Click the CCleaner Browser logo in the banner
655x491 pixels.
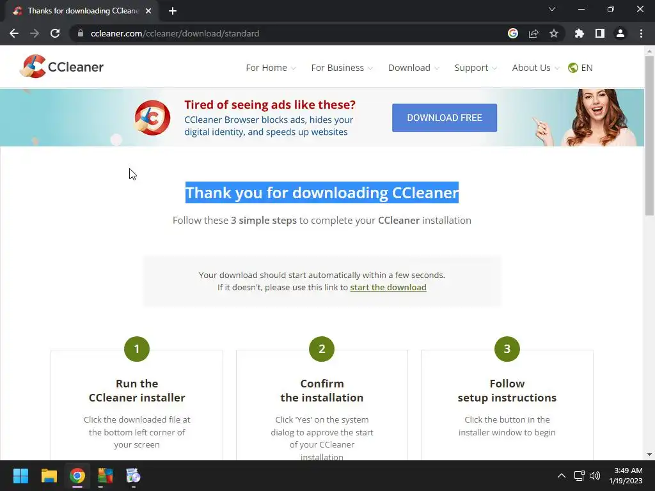pyautogui.click(x=152, y=118)
